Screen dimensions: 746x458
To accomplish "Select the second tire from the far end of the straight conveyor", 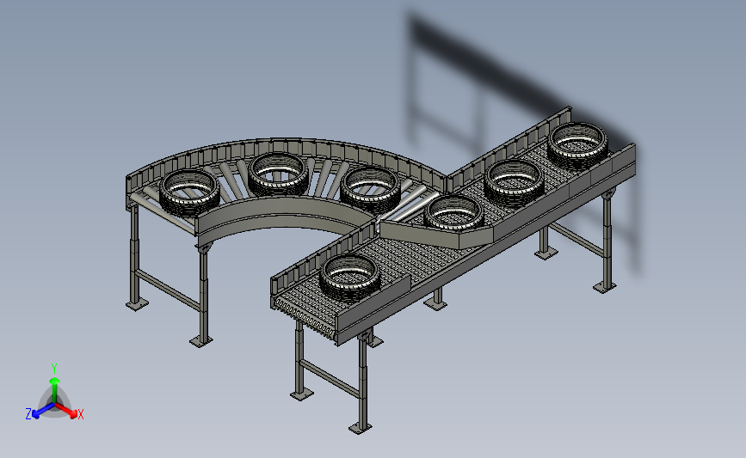I will tap(514, 183).
